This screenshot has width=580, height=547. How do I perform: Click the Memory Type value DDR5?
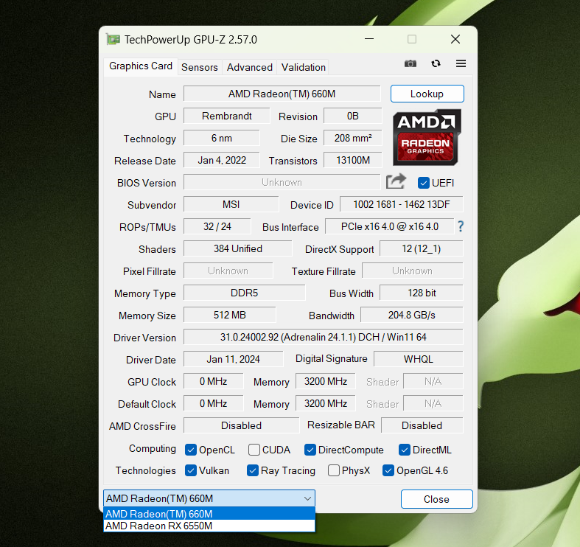pos(245,293)
